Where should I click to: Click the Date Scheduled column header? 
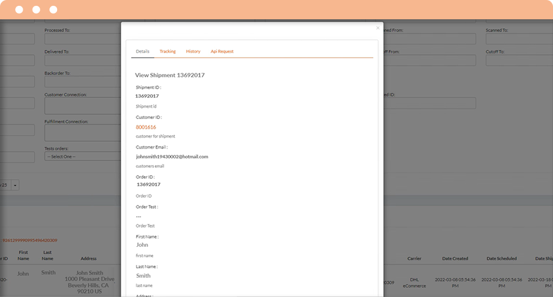(x=501, y=259)
